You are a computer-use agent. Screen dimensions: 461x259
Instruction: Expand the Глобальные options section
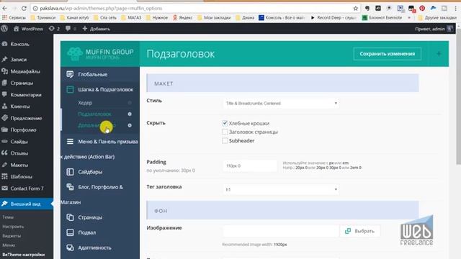coord(100,74)
